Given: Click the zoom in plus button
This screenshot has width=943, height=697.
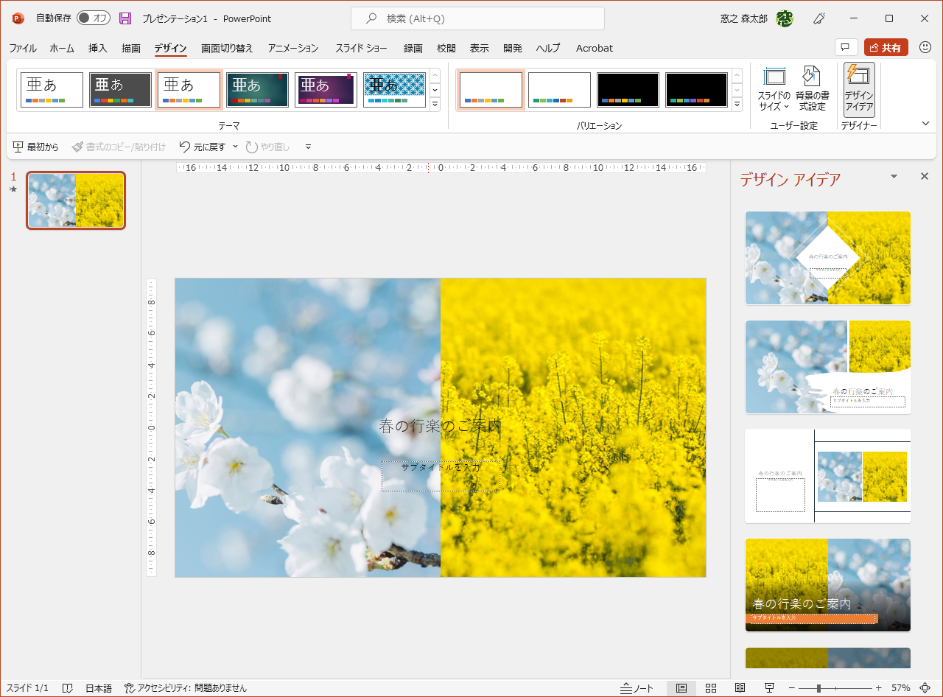Looking at the screenshot, I should (x=878, y=688).
